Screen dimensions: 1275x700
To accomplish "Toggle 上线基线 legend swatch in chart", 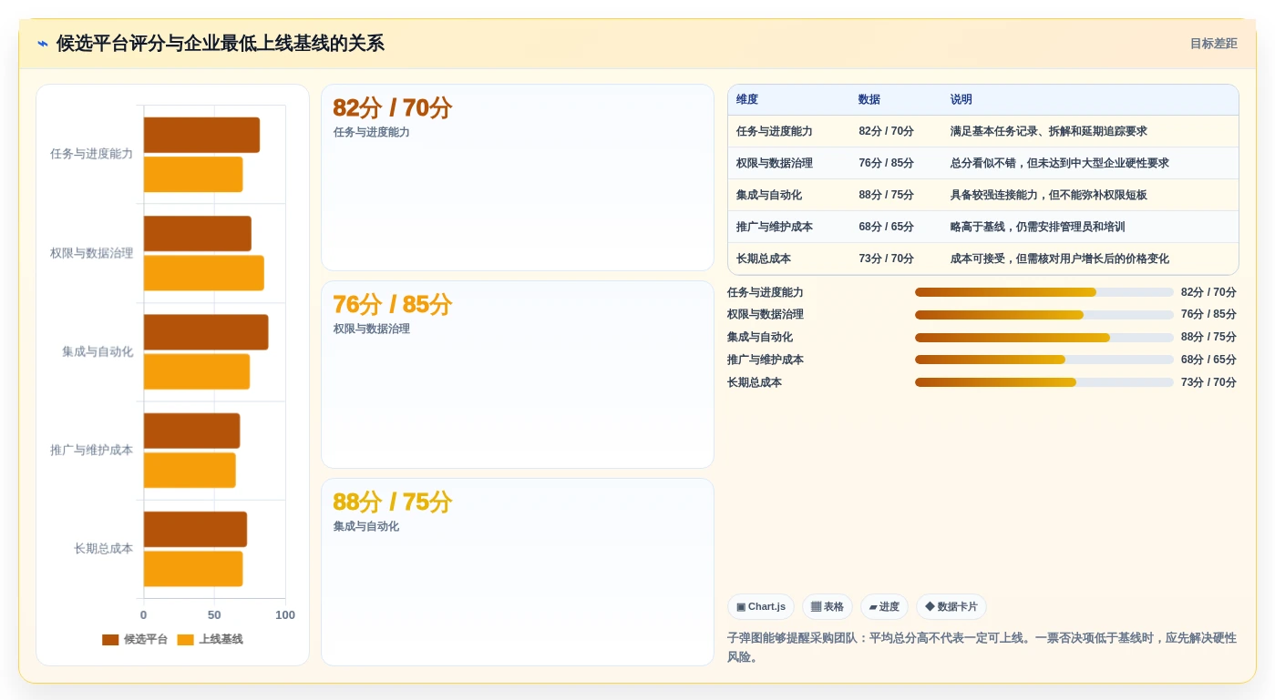I will 185,640.
